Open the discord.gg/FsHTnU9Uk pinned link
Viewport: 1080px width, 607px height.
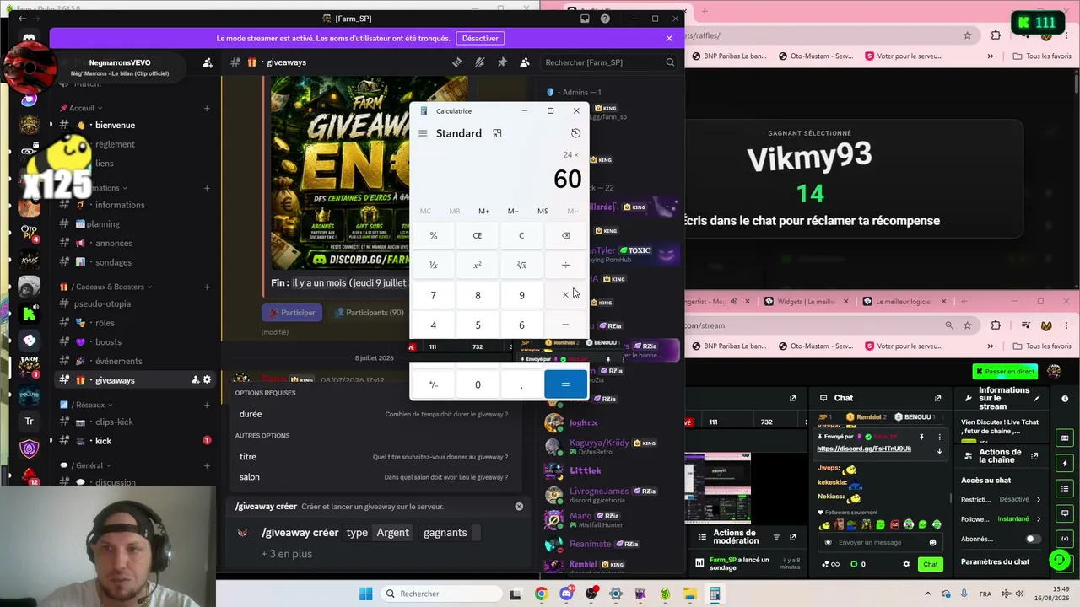coord(864,449)
